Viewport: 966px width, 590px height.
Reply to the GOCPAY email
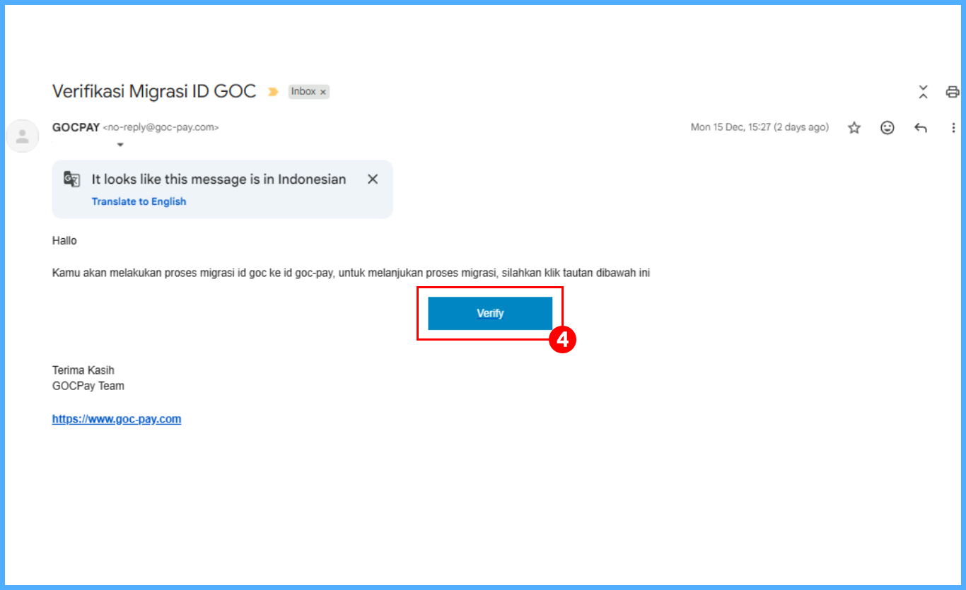pyautogui.click(x=920, y=128)
